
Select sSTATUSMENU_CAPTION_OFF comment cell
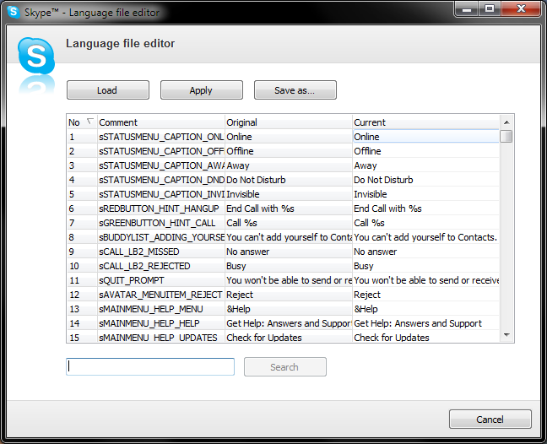(x=161, y=151)
